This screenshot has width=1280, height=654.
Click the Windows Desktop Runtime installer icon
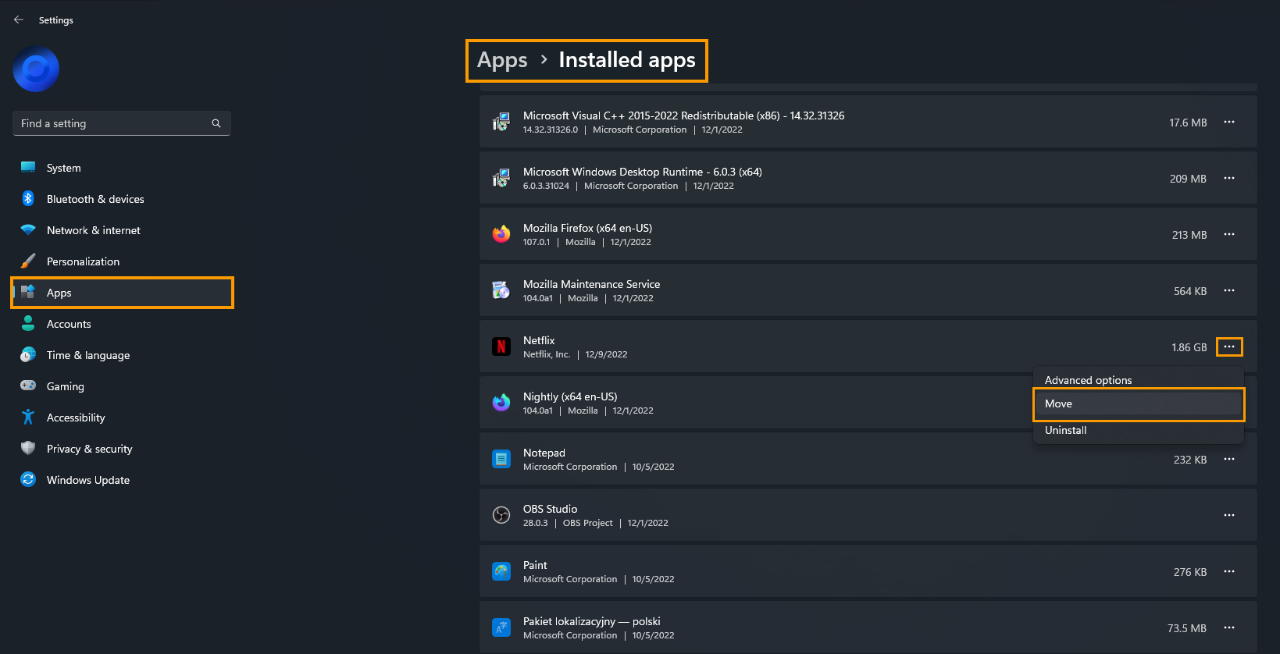[x=501, y=178]
